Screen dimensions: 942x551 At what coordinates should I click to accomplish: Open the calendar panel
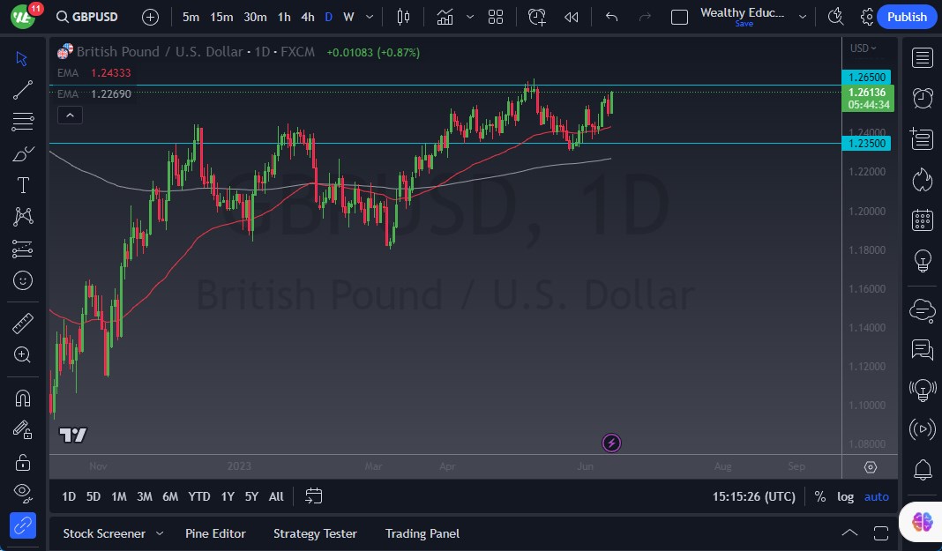coord(923,220)
